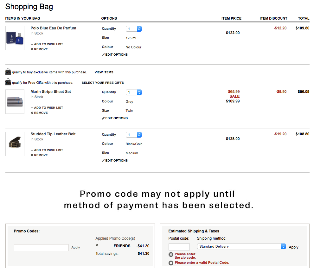Image resolution: width=314 pixels, height=271 pixels.
Task: Click the exclusive items shopping bag icon
Action: [8, 71]
